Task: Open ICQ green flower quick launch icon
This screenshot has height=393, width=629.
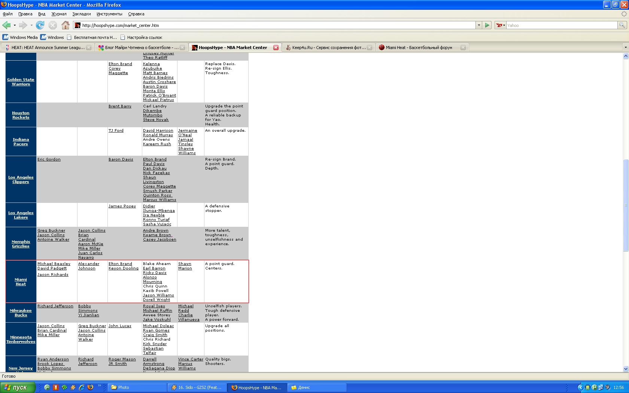Action: click(64, 387)
